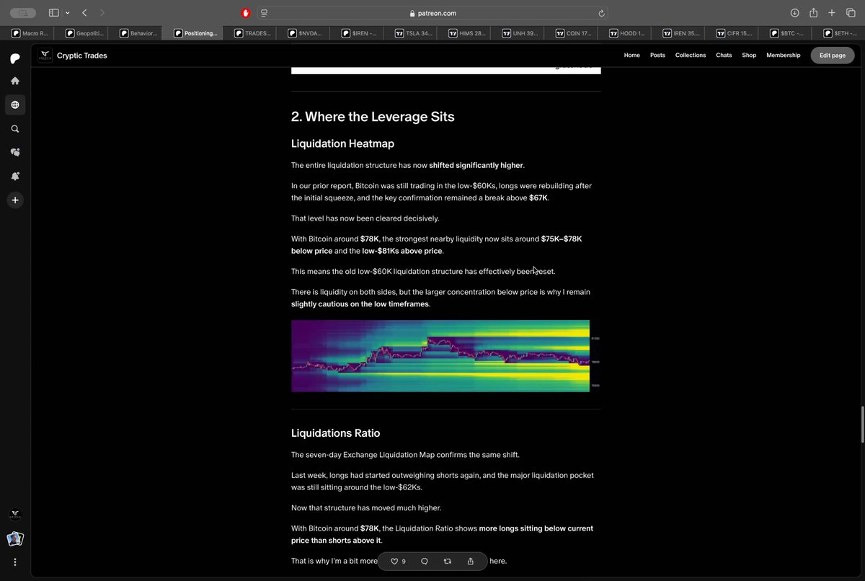
Task: Click the Patreon logo in the sidebar
Action: coord(15,58)
